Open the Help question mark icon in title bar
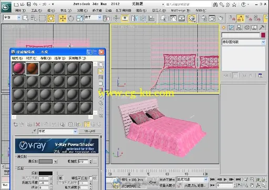Image resolution: width=269 pixels, height=190 pixels. pyautogui.click(x=243, y=5)
